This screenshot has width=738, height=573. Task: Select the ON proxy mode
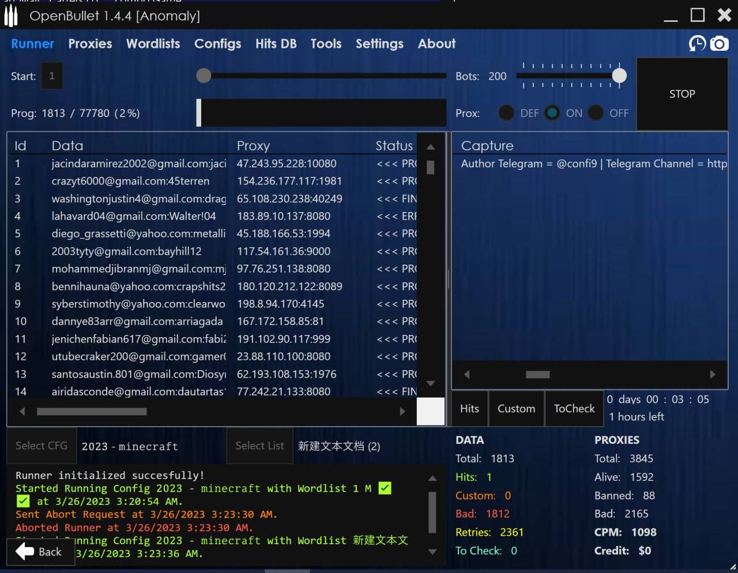tap(552, 113)
